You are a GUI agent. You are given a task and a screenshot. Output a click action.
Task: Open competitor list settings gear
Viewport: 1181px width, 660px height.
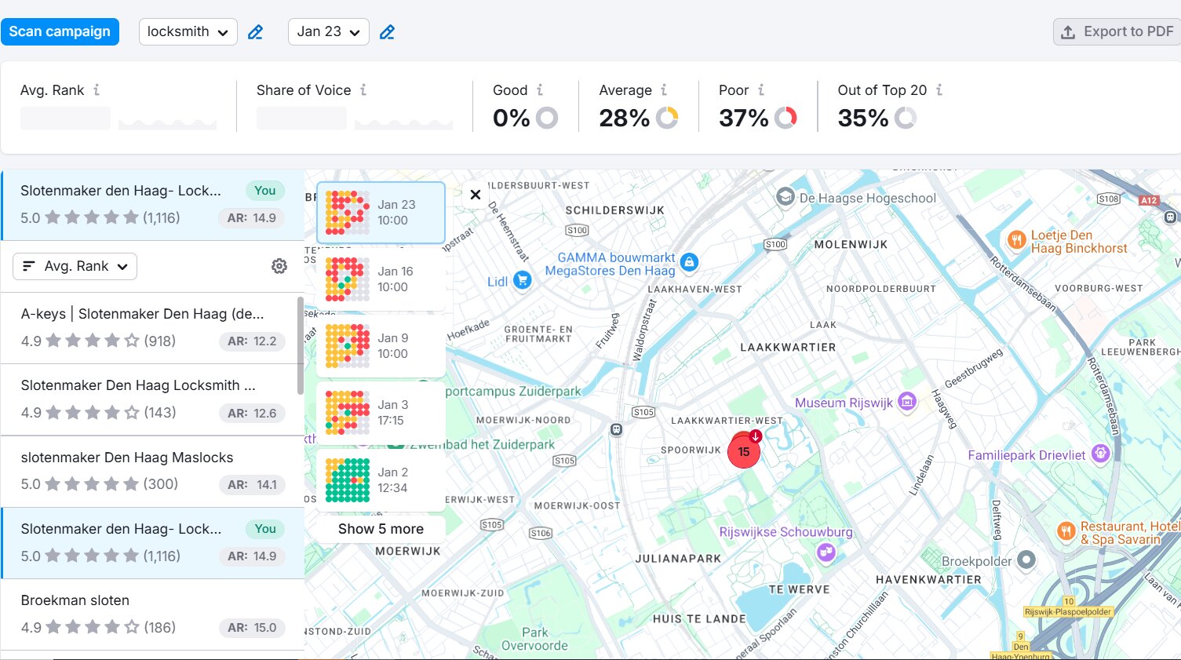(279, 267)
